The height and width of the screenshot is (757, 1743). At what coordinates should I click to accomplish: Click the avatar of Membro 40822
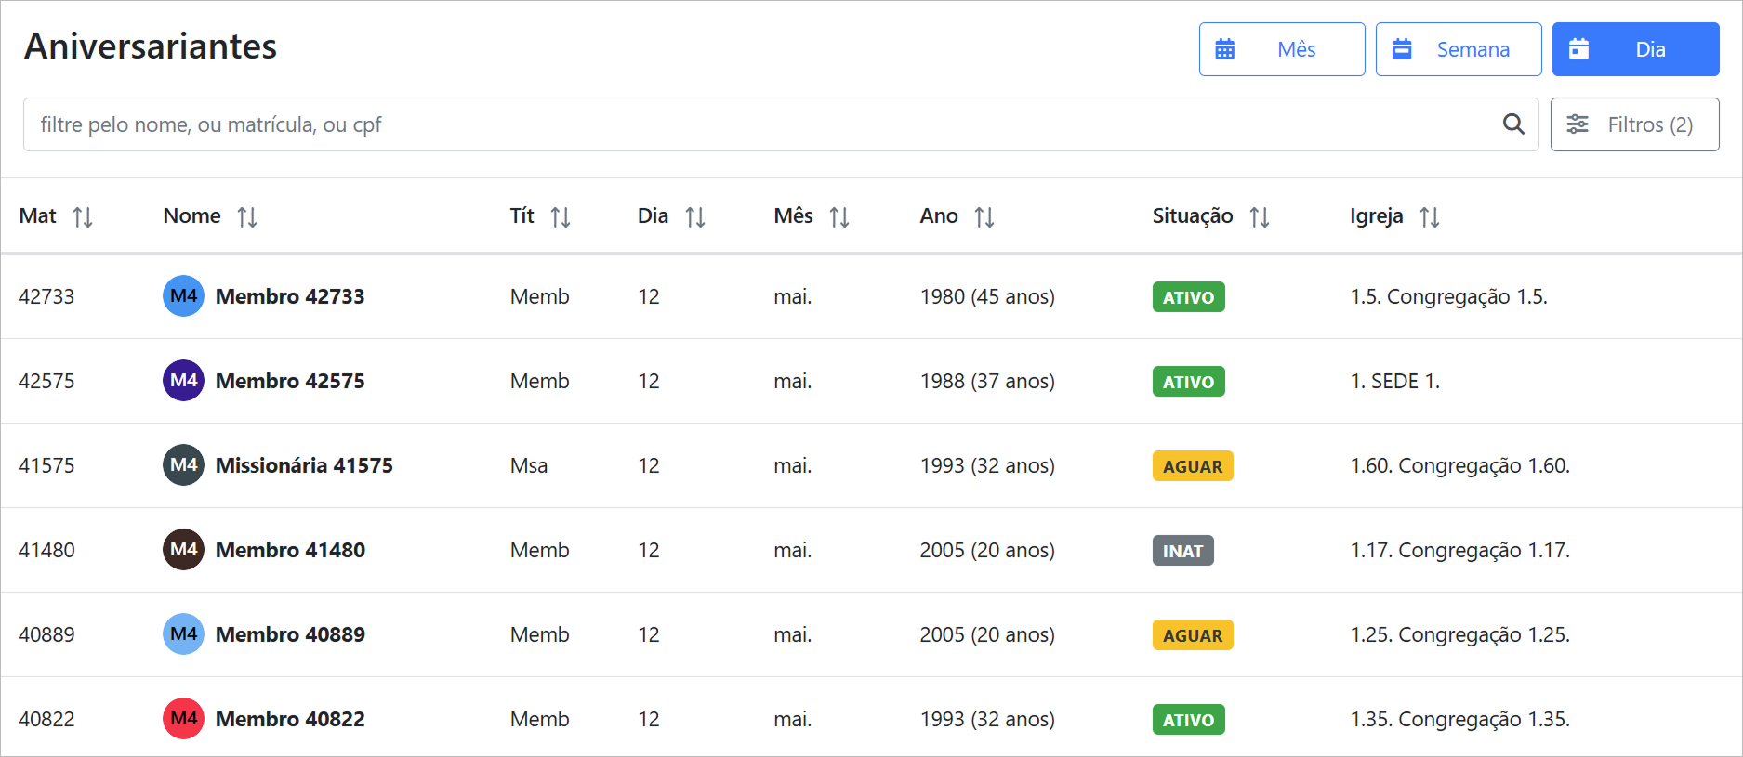183,719
